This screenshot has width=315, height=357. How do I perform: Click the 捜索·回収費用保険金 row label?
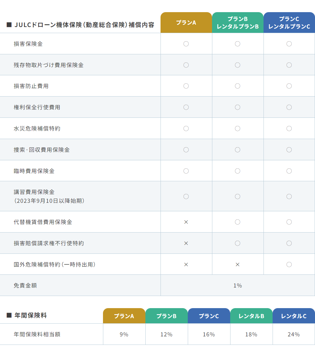tap(41, 150)
